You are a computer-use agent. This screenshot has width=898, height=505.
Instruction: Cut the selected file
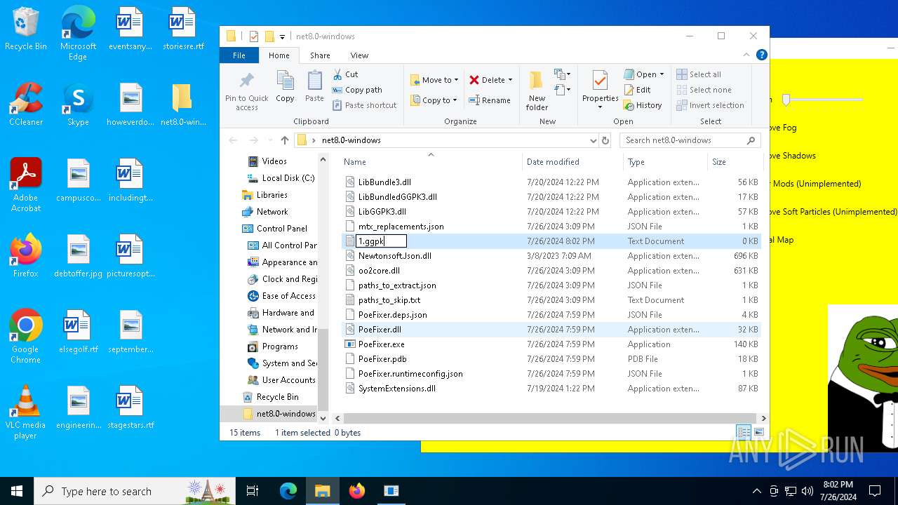(345, 74)
